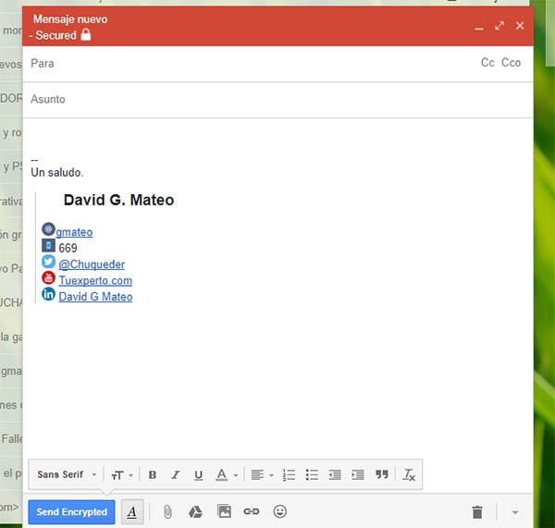This screenshot has height=528, width=555.
Task: Click the blank message body area above signature
Action: pyautogui.click(x=277, y=136)
